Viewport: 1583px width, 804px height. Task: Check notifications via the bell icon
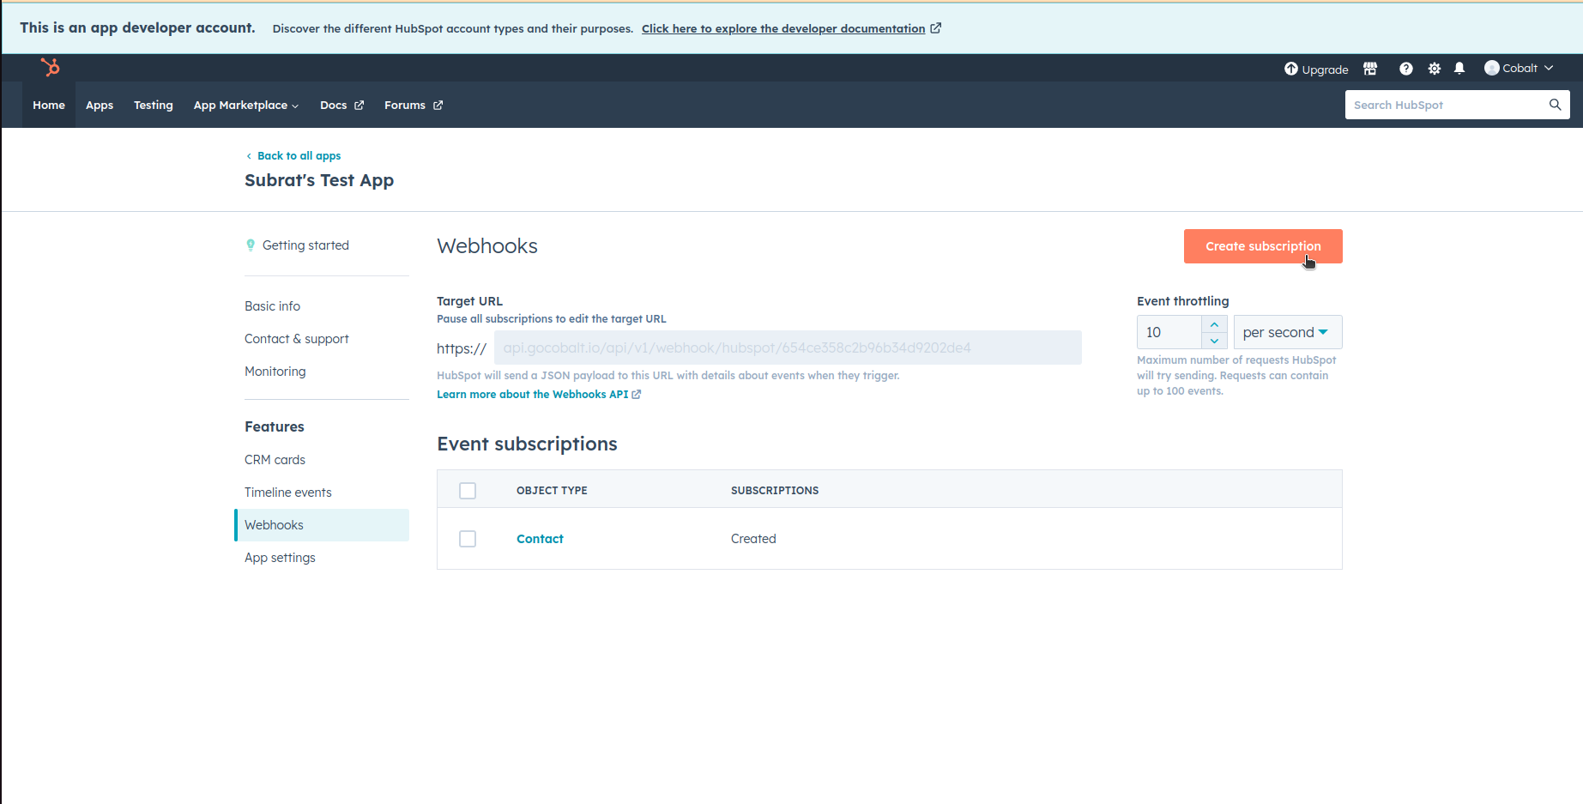(x=1460, y=68)
